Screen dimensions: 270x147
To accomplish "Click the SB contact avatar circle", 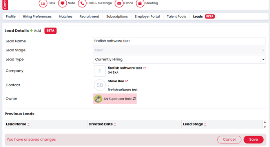I will 100,85.
